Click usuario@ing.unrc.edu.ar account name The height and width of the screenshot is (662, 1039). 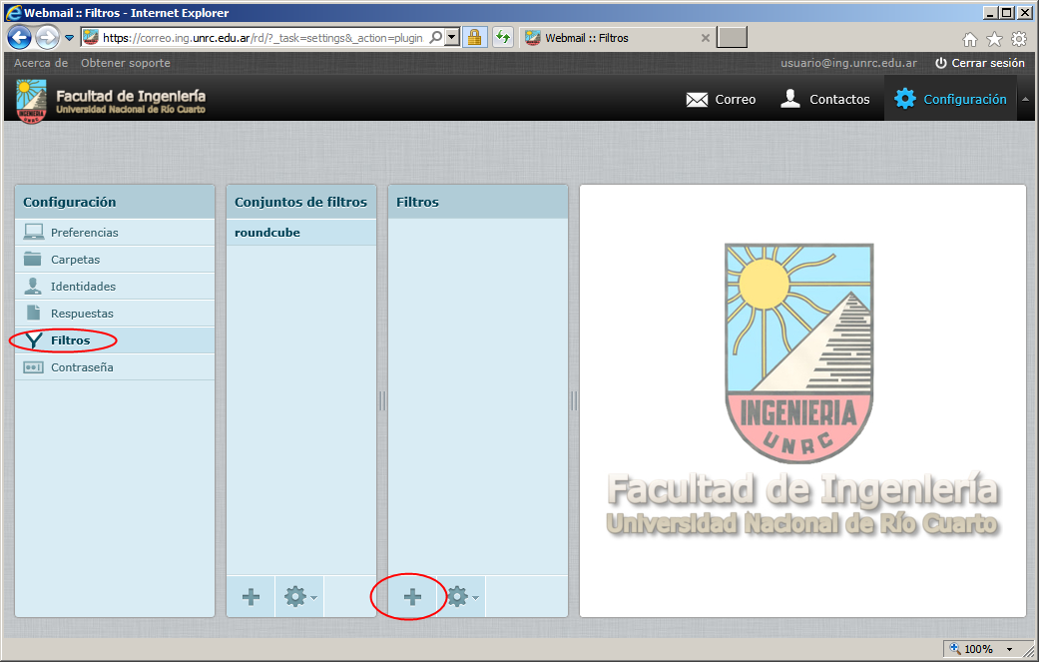[848, 63]
